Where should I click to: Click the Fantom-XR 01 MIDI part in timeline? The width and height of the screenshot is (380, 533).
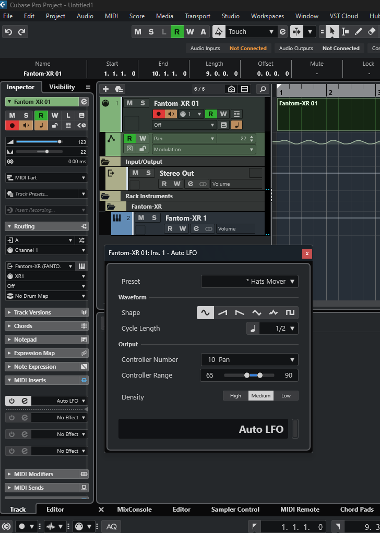click(328, 115)
